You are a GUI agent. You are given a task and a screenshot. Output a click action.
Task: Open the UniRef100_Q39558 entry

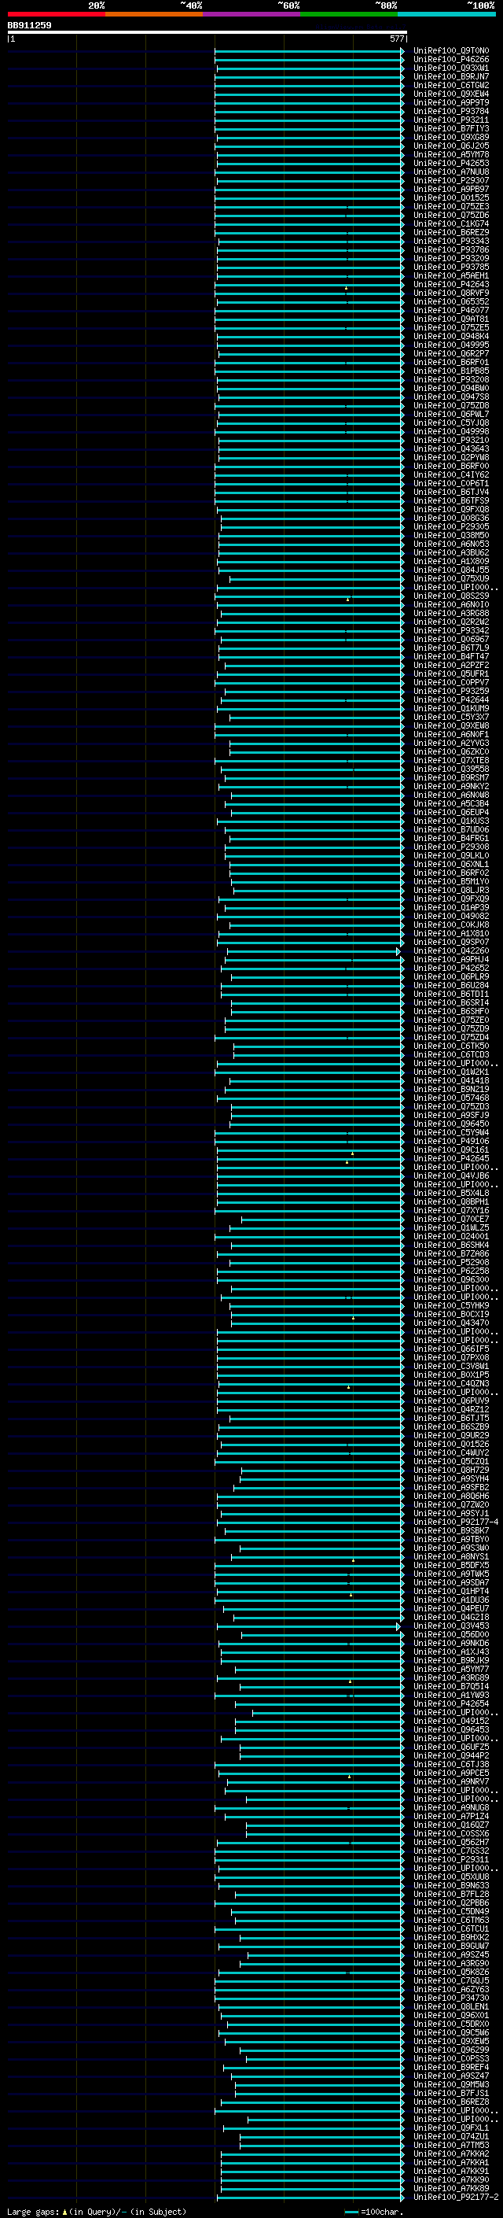click(x=451, y=769)
